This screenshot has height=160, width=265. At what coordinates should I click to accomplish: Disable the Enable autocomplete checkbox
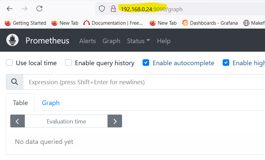coord(146,63)
